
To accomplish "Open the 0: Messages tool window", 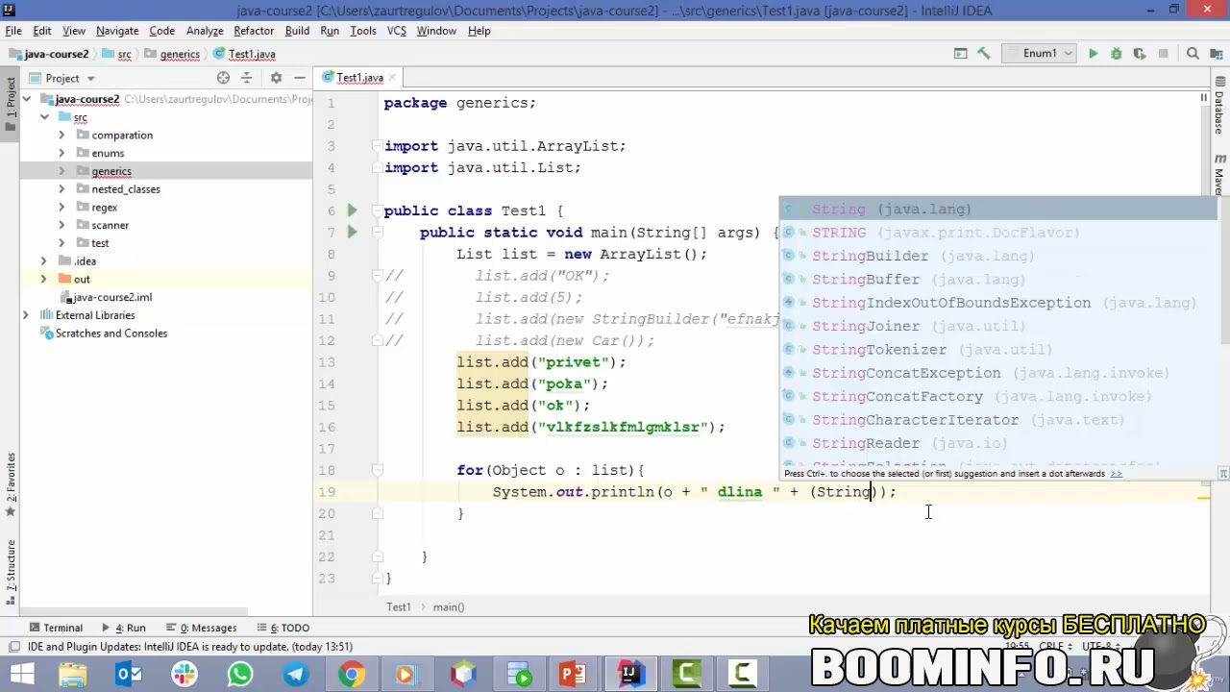I will click(202, 628).
